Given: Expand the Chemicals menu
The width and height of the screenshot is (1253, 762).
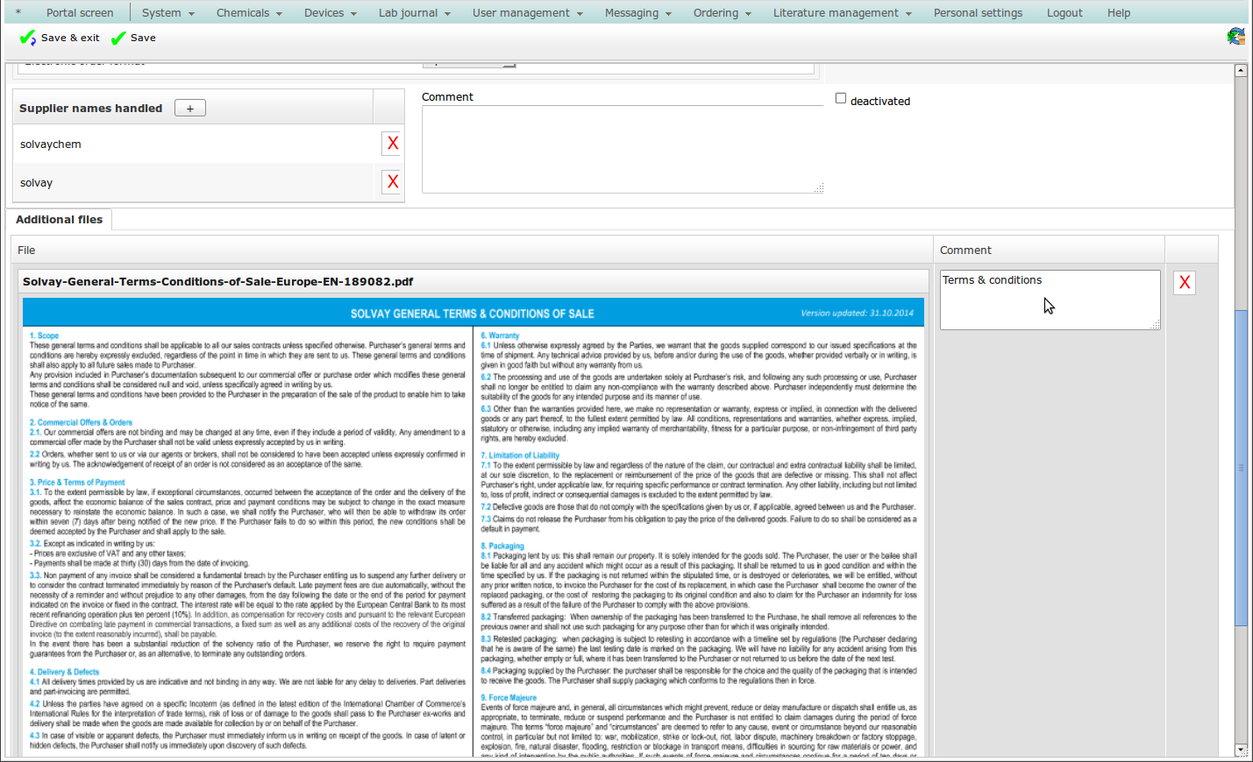Looking at the screenshot, I should tap(249, 13).
